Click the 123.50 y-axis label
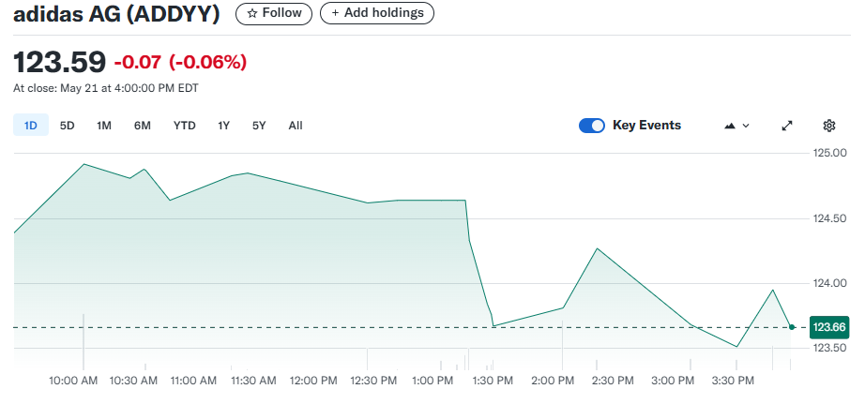865x404 pixels. (x=829, y=348)
